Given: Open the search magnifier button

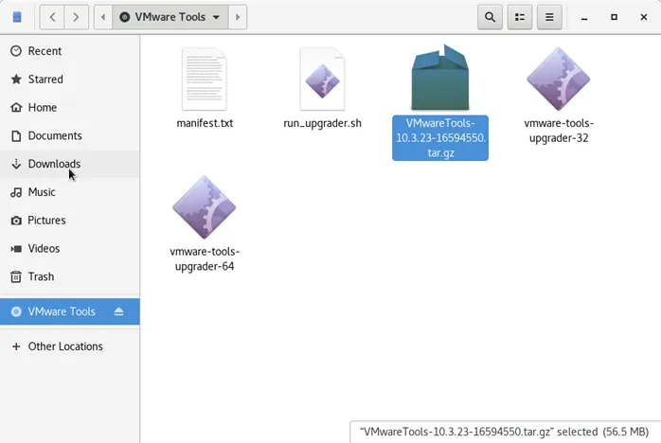Looking at the screenshot, I should [x=490, y=17].
